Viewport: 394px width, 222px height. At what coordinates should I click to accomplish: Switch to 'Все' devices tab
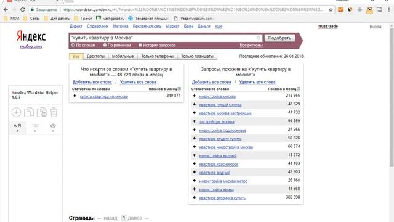pos(76,56)
